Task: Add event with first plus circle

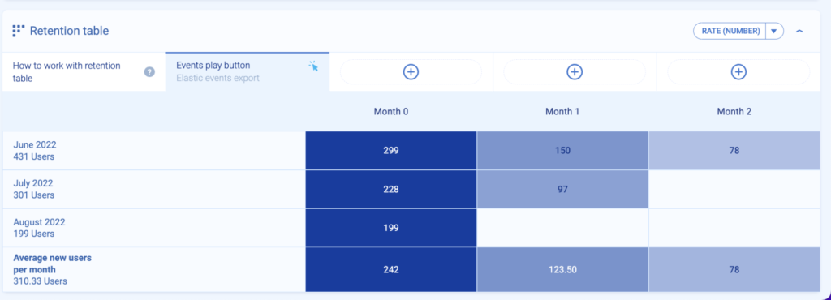Action: point(411,72)
